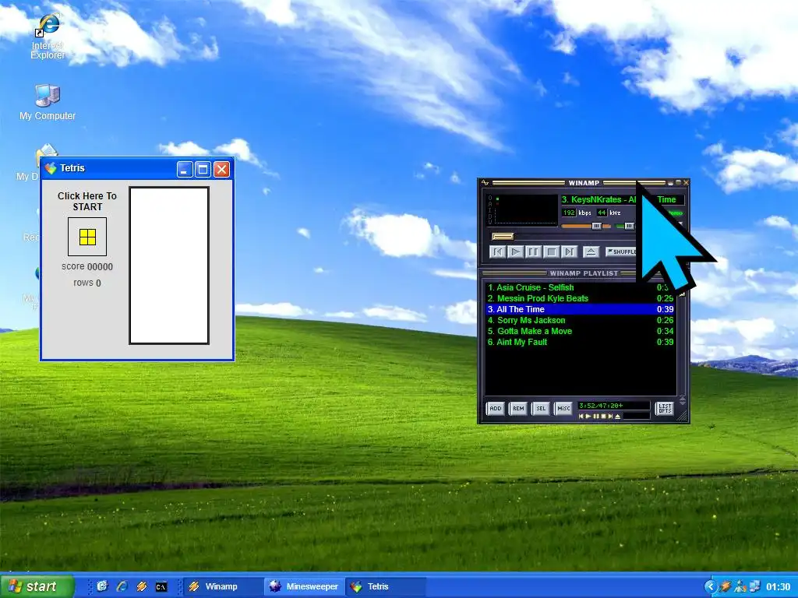798x598 pixels.
Task: Click mini stop button in playlist footer
Action: pos(602,417)
